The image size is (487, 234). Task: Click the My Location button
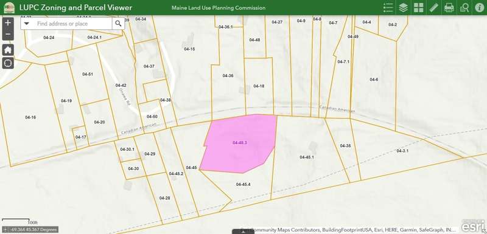point(8,63)
